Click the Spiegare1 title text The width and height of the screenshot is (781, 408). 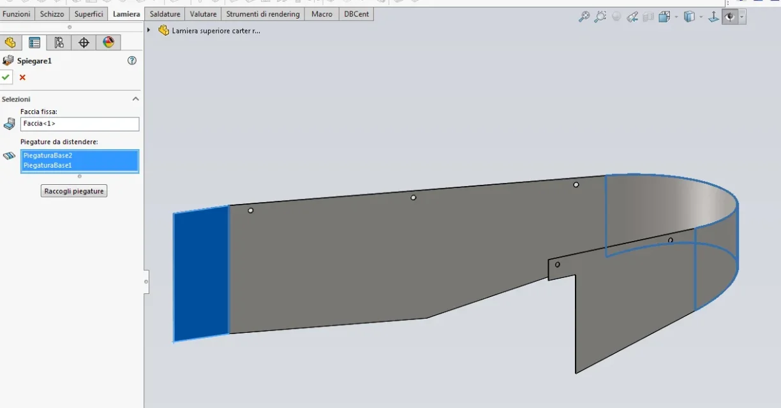tap(34, 61)
